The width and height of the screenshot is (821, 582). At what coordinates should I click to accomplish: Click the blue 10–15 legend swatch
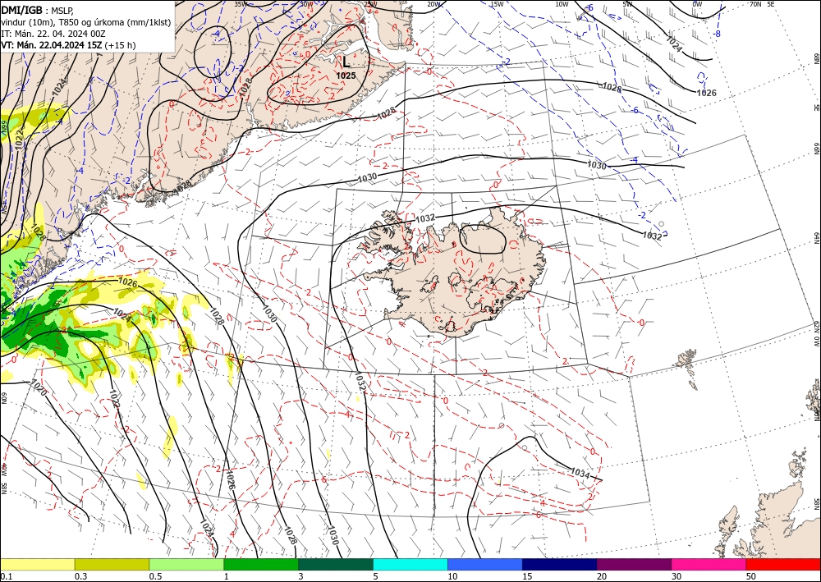point(485,564)
